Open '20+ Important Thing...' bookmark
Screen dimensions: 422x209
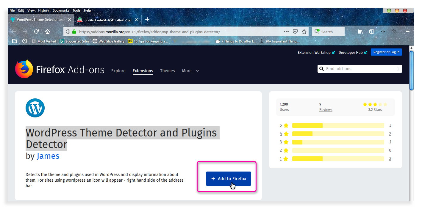[279, 41]
